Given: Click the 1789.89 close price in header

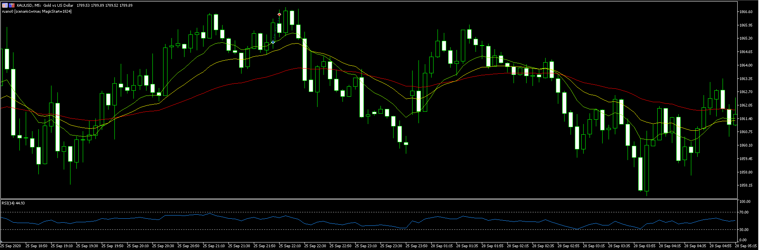Looking at the screenshot, I should coord(126,6).
